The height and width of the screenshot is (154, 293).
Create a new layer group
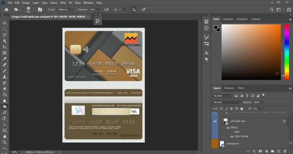click(x=272, y=151)
